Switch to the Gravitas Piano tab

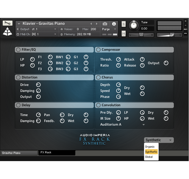19,153
